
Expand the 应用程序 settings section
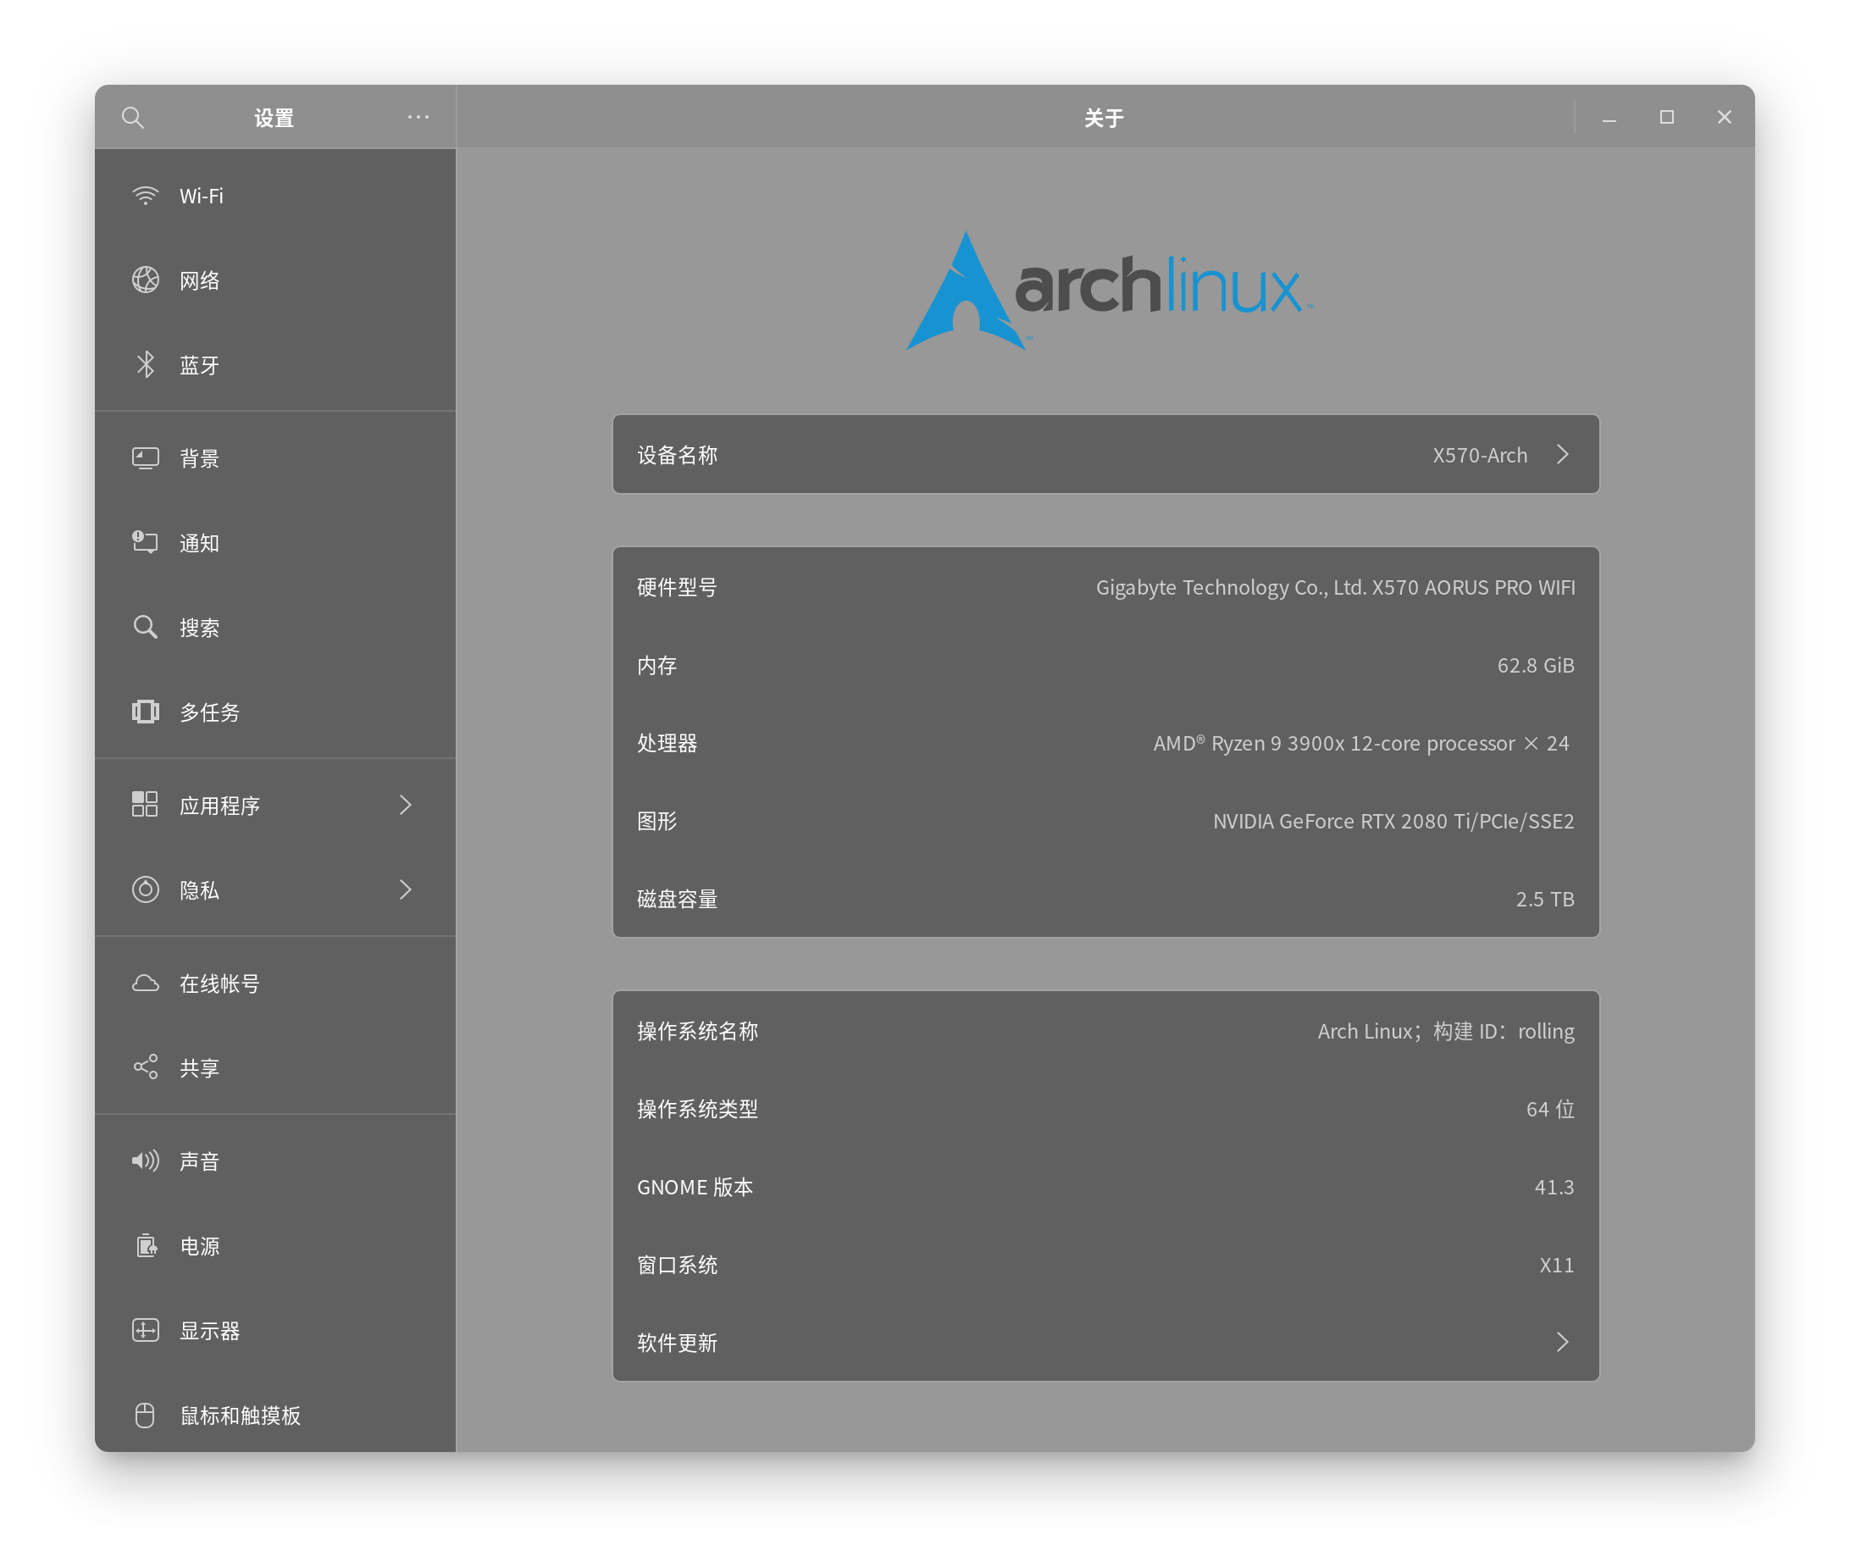click(406, 804)
